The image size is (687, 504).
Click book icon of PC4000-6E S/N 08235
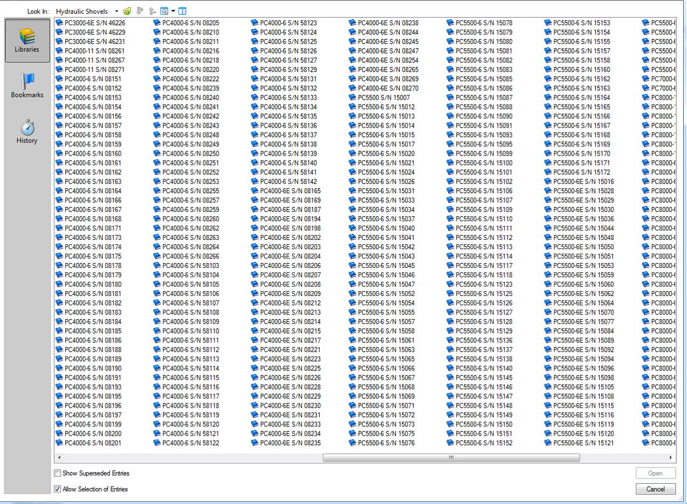click(255, 443)
